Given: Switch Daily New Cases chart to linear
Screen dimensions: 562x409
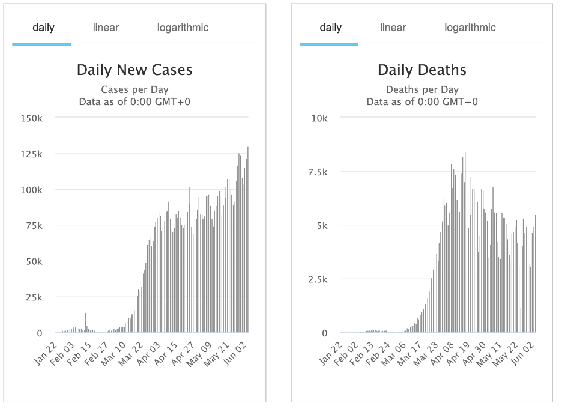Looking at the screenshot, I should (106, 28).
